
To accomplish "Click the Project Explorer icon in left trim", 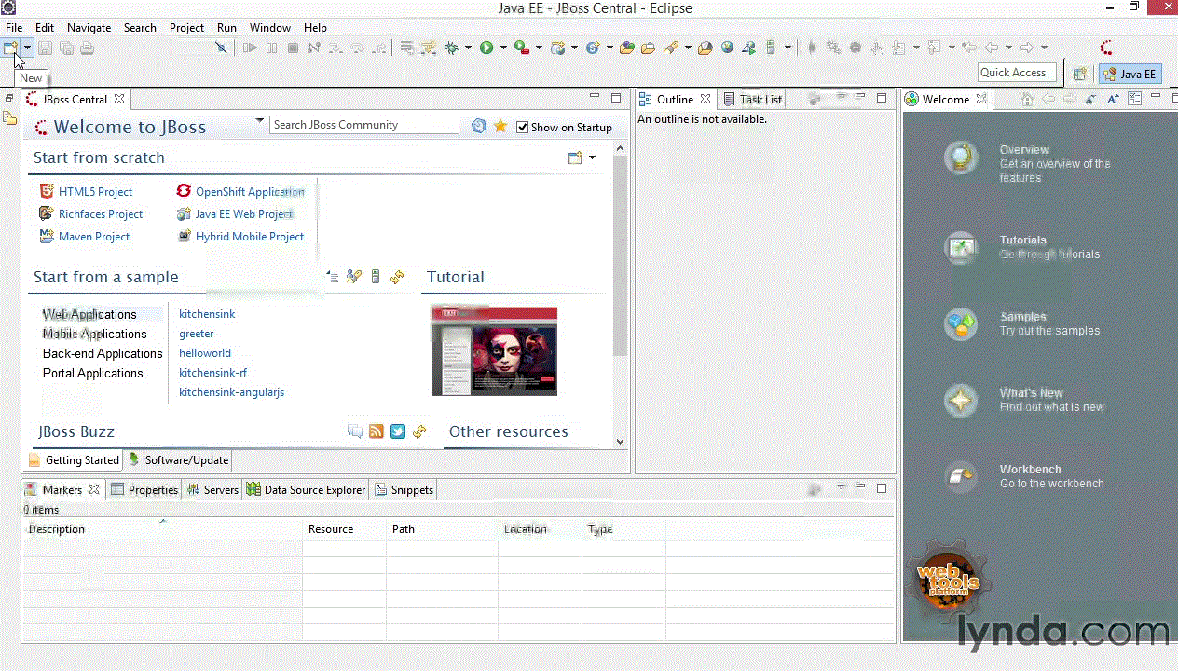I will coord(9,117).
